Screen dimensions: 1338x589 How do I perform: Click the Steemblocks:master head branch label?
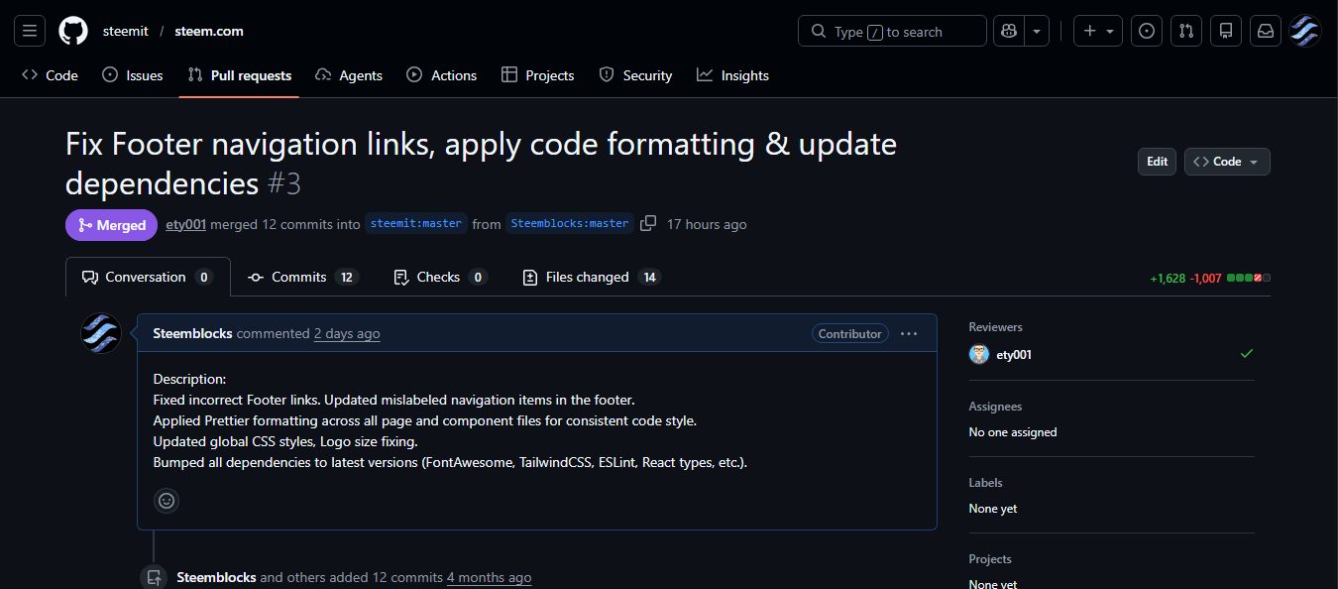point(570,224)
